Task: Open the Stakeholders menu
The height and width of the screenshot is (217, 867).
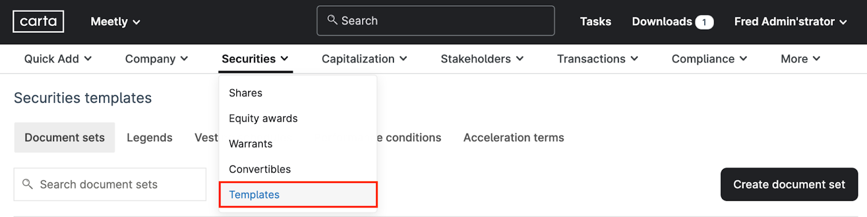Action: click(x=482, y=59)
